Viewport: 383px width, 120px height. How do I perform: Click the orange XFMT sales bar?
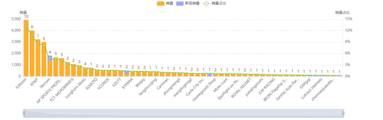coord(38,58)
